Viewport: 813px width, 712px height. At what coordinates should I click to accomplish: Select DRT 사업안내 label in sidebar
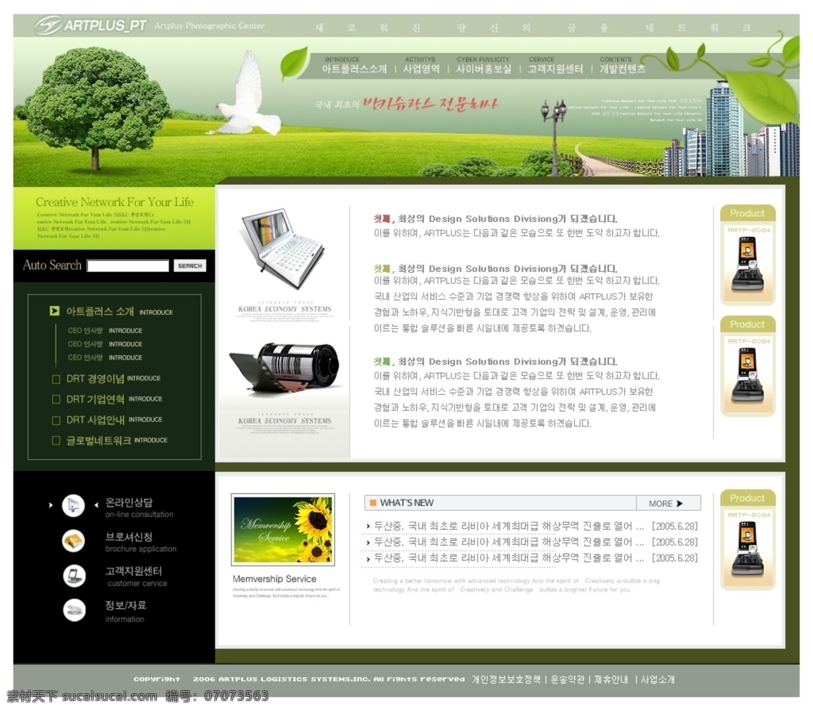click(96, 420)
